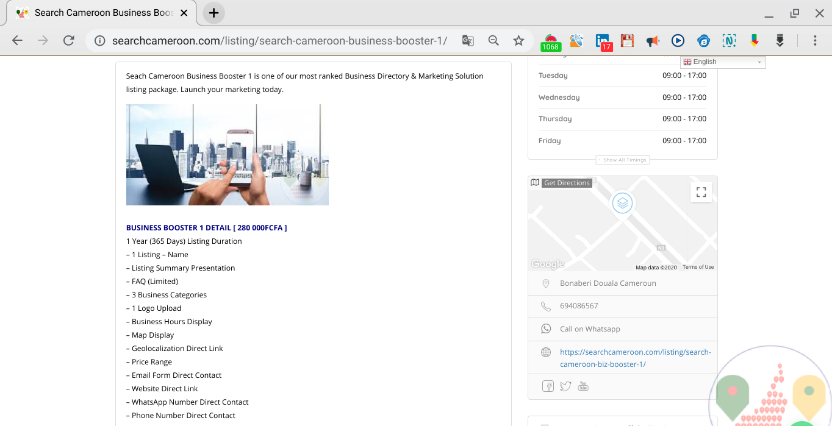Click Get Directions on the map
Viewport: 832px width, 426px height.
tap(567, 183)
